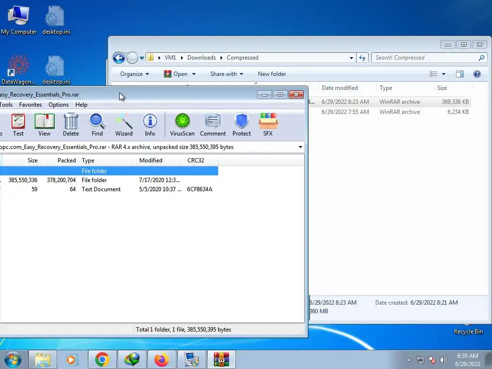Select the 369,338 KB WinRAR archive
Screen dimensions: 492x369
coord(389,102)
